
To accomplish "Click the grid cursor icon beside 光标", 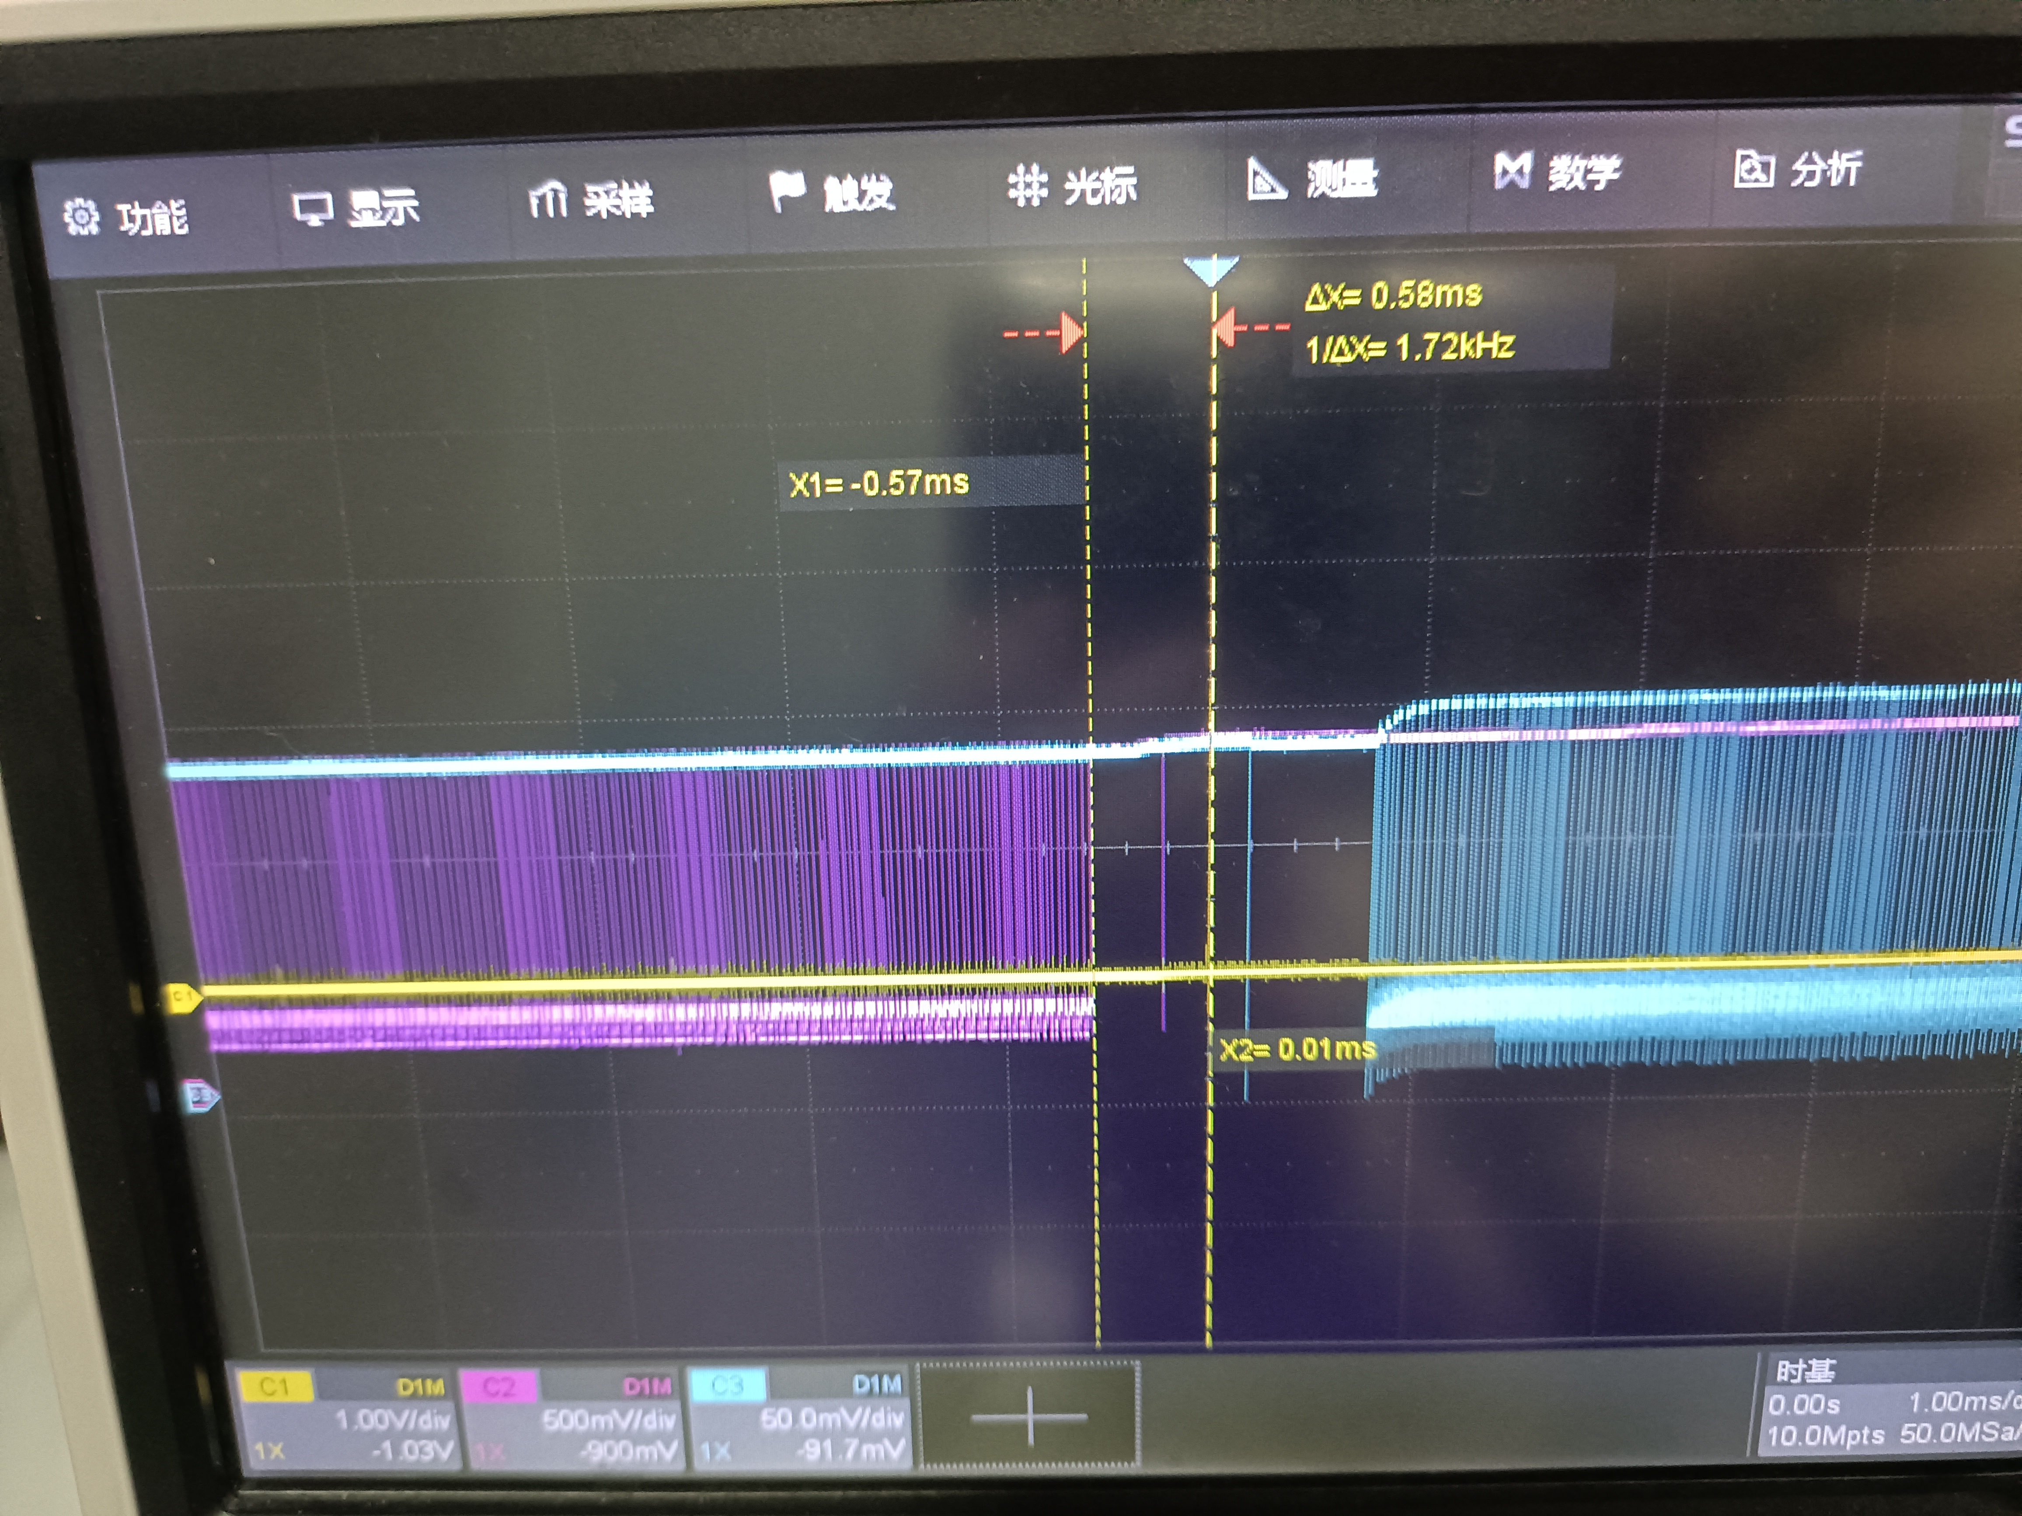I will (x=1028, y=184).
